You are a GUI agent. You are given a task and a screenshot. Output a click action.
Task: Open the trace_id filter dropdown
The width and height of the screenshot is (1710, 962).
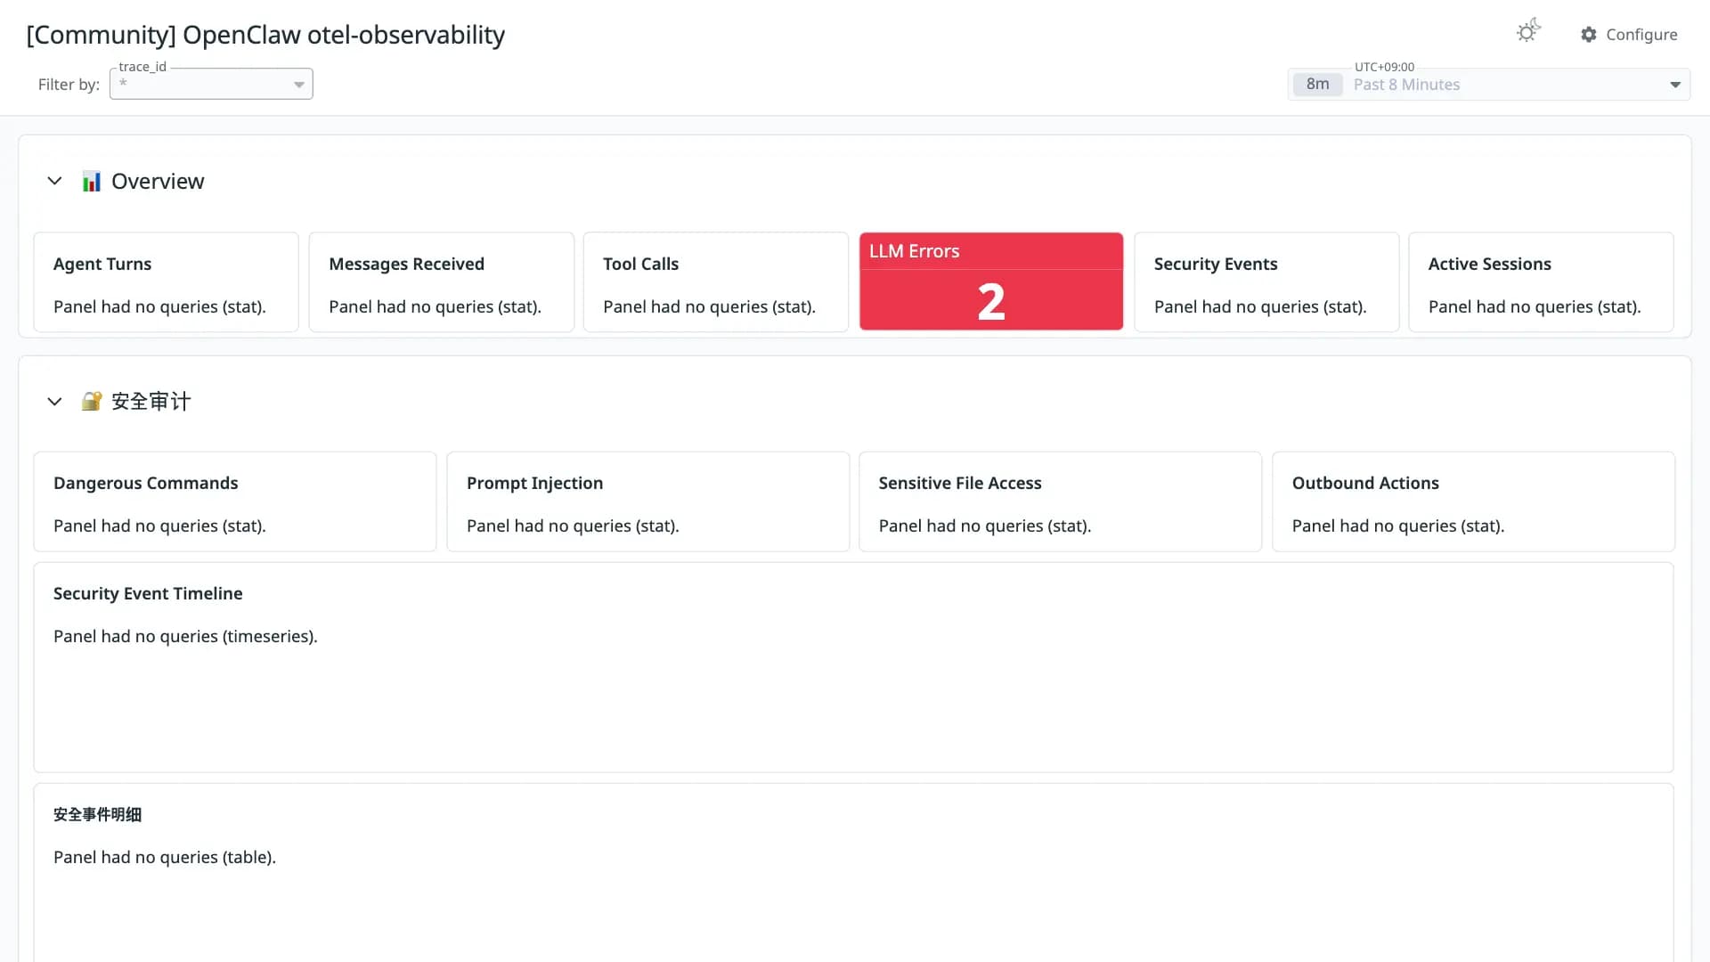click(x=211, y=84)
